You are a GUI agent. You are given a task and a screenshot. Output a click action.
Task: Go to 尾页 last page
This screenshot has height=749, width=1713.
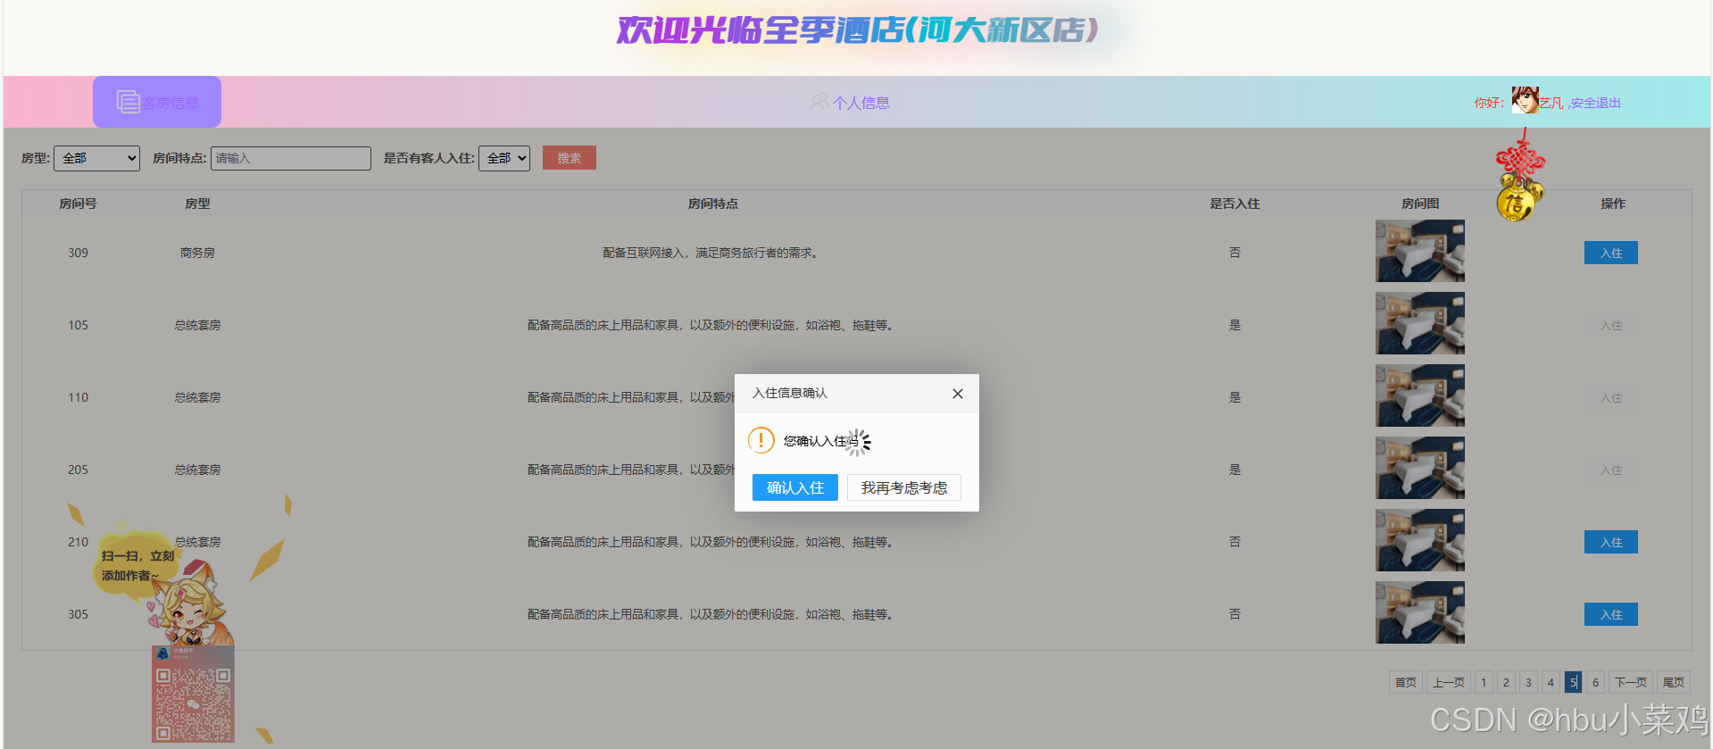click(x=1674, y=682)
